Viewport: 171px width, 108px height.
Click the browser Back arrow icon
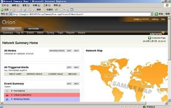coord(2,10)
